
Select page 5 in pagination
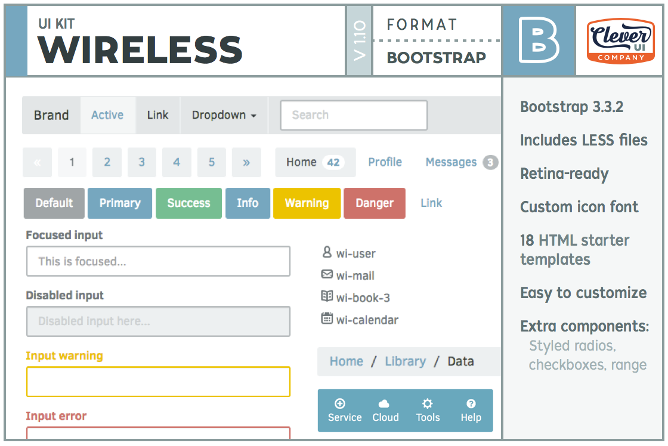click(x=212, y=162)
